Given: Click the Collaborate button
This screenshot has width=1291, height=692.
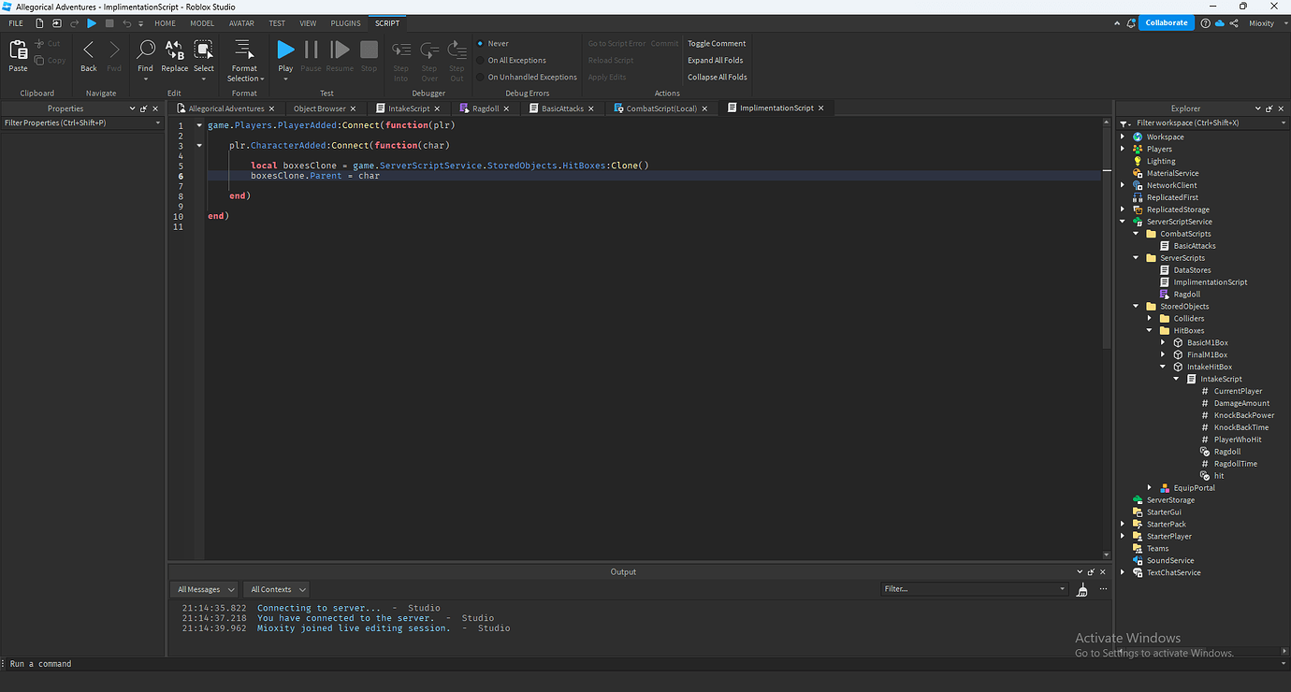Looking at the screenshot, I should pyautogui.click(x=1166, y=22).
